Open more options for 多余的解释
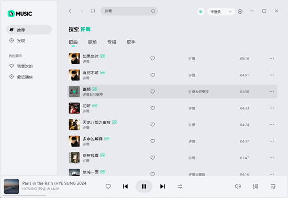 click(272, 141)
